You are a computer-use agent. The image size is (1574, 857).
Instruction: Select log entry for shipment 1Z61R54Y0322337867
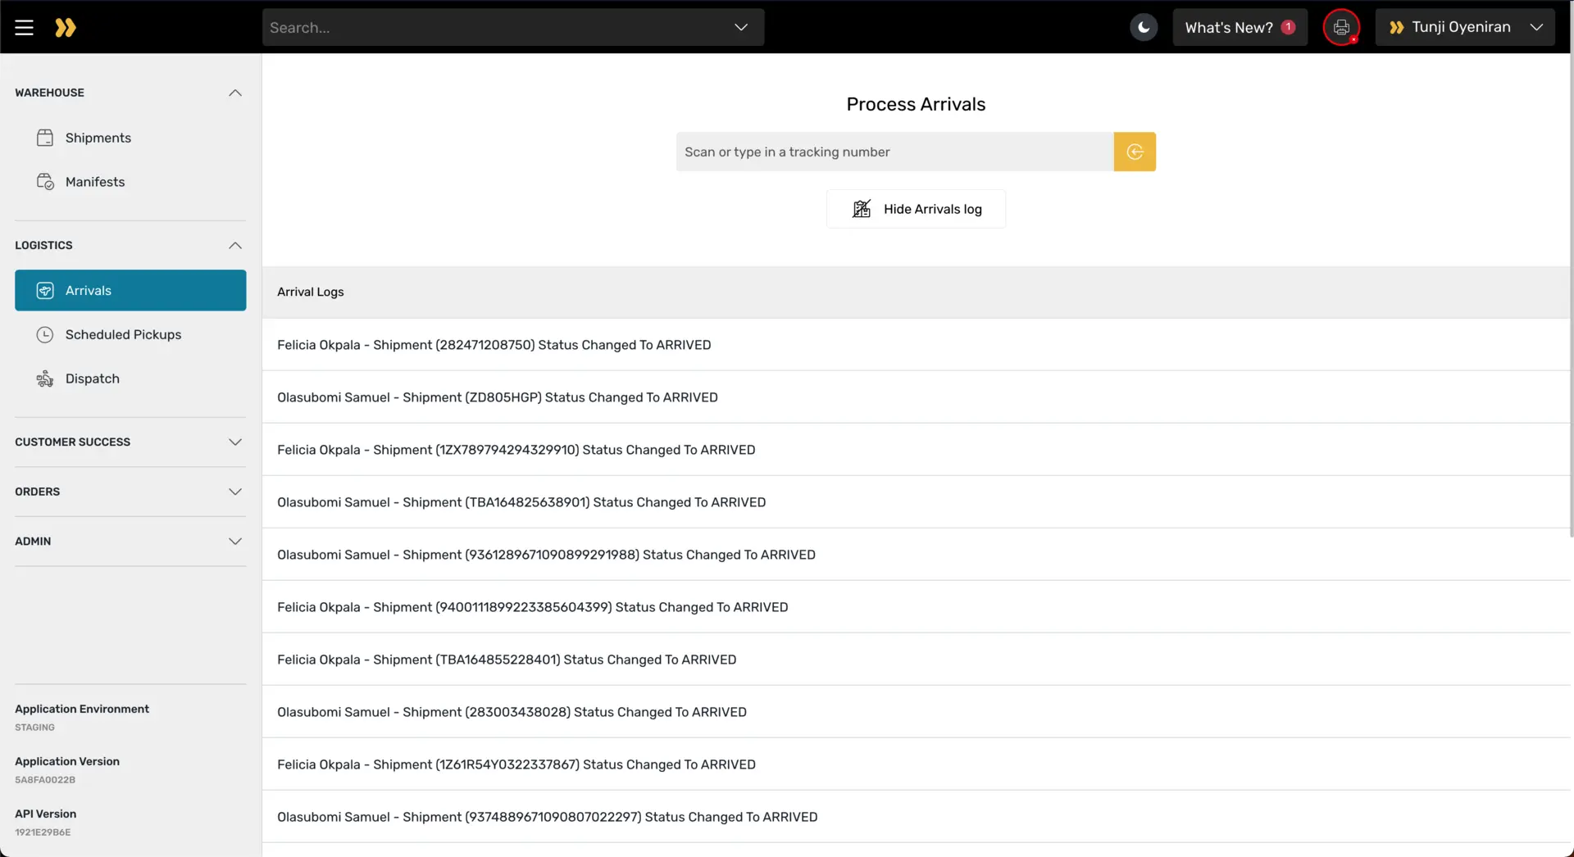916,764
